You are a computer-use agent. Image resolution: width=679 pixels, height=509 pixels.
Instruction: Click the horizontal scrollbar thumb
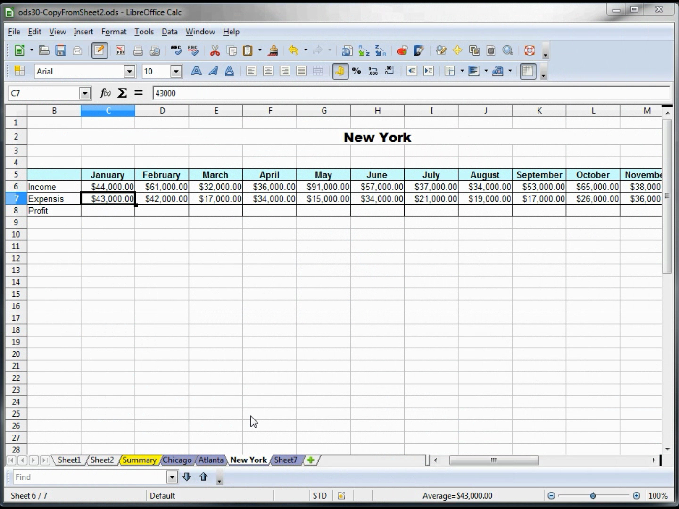pos(494,460)
